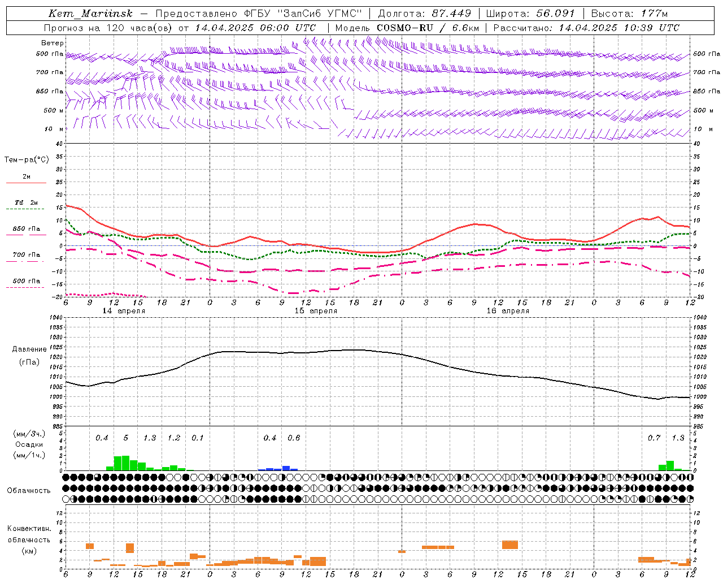723x579 pixels.
Task: Click "500 гПа" in the temperature legend
Action: [x=27, y=281]
